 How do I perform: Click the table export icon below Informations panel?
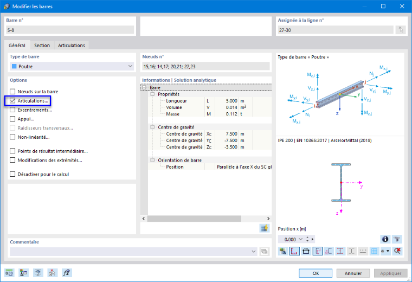click(265, 228)
